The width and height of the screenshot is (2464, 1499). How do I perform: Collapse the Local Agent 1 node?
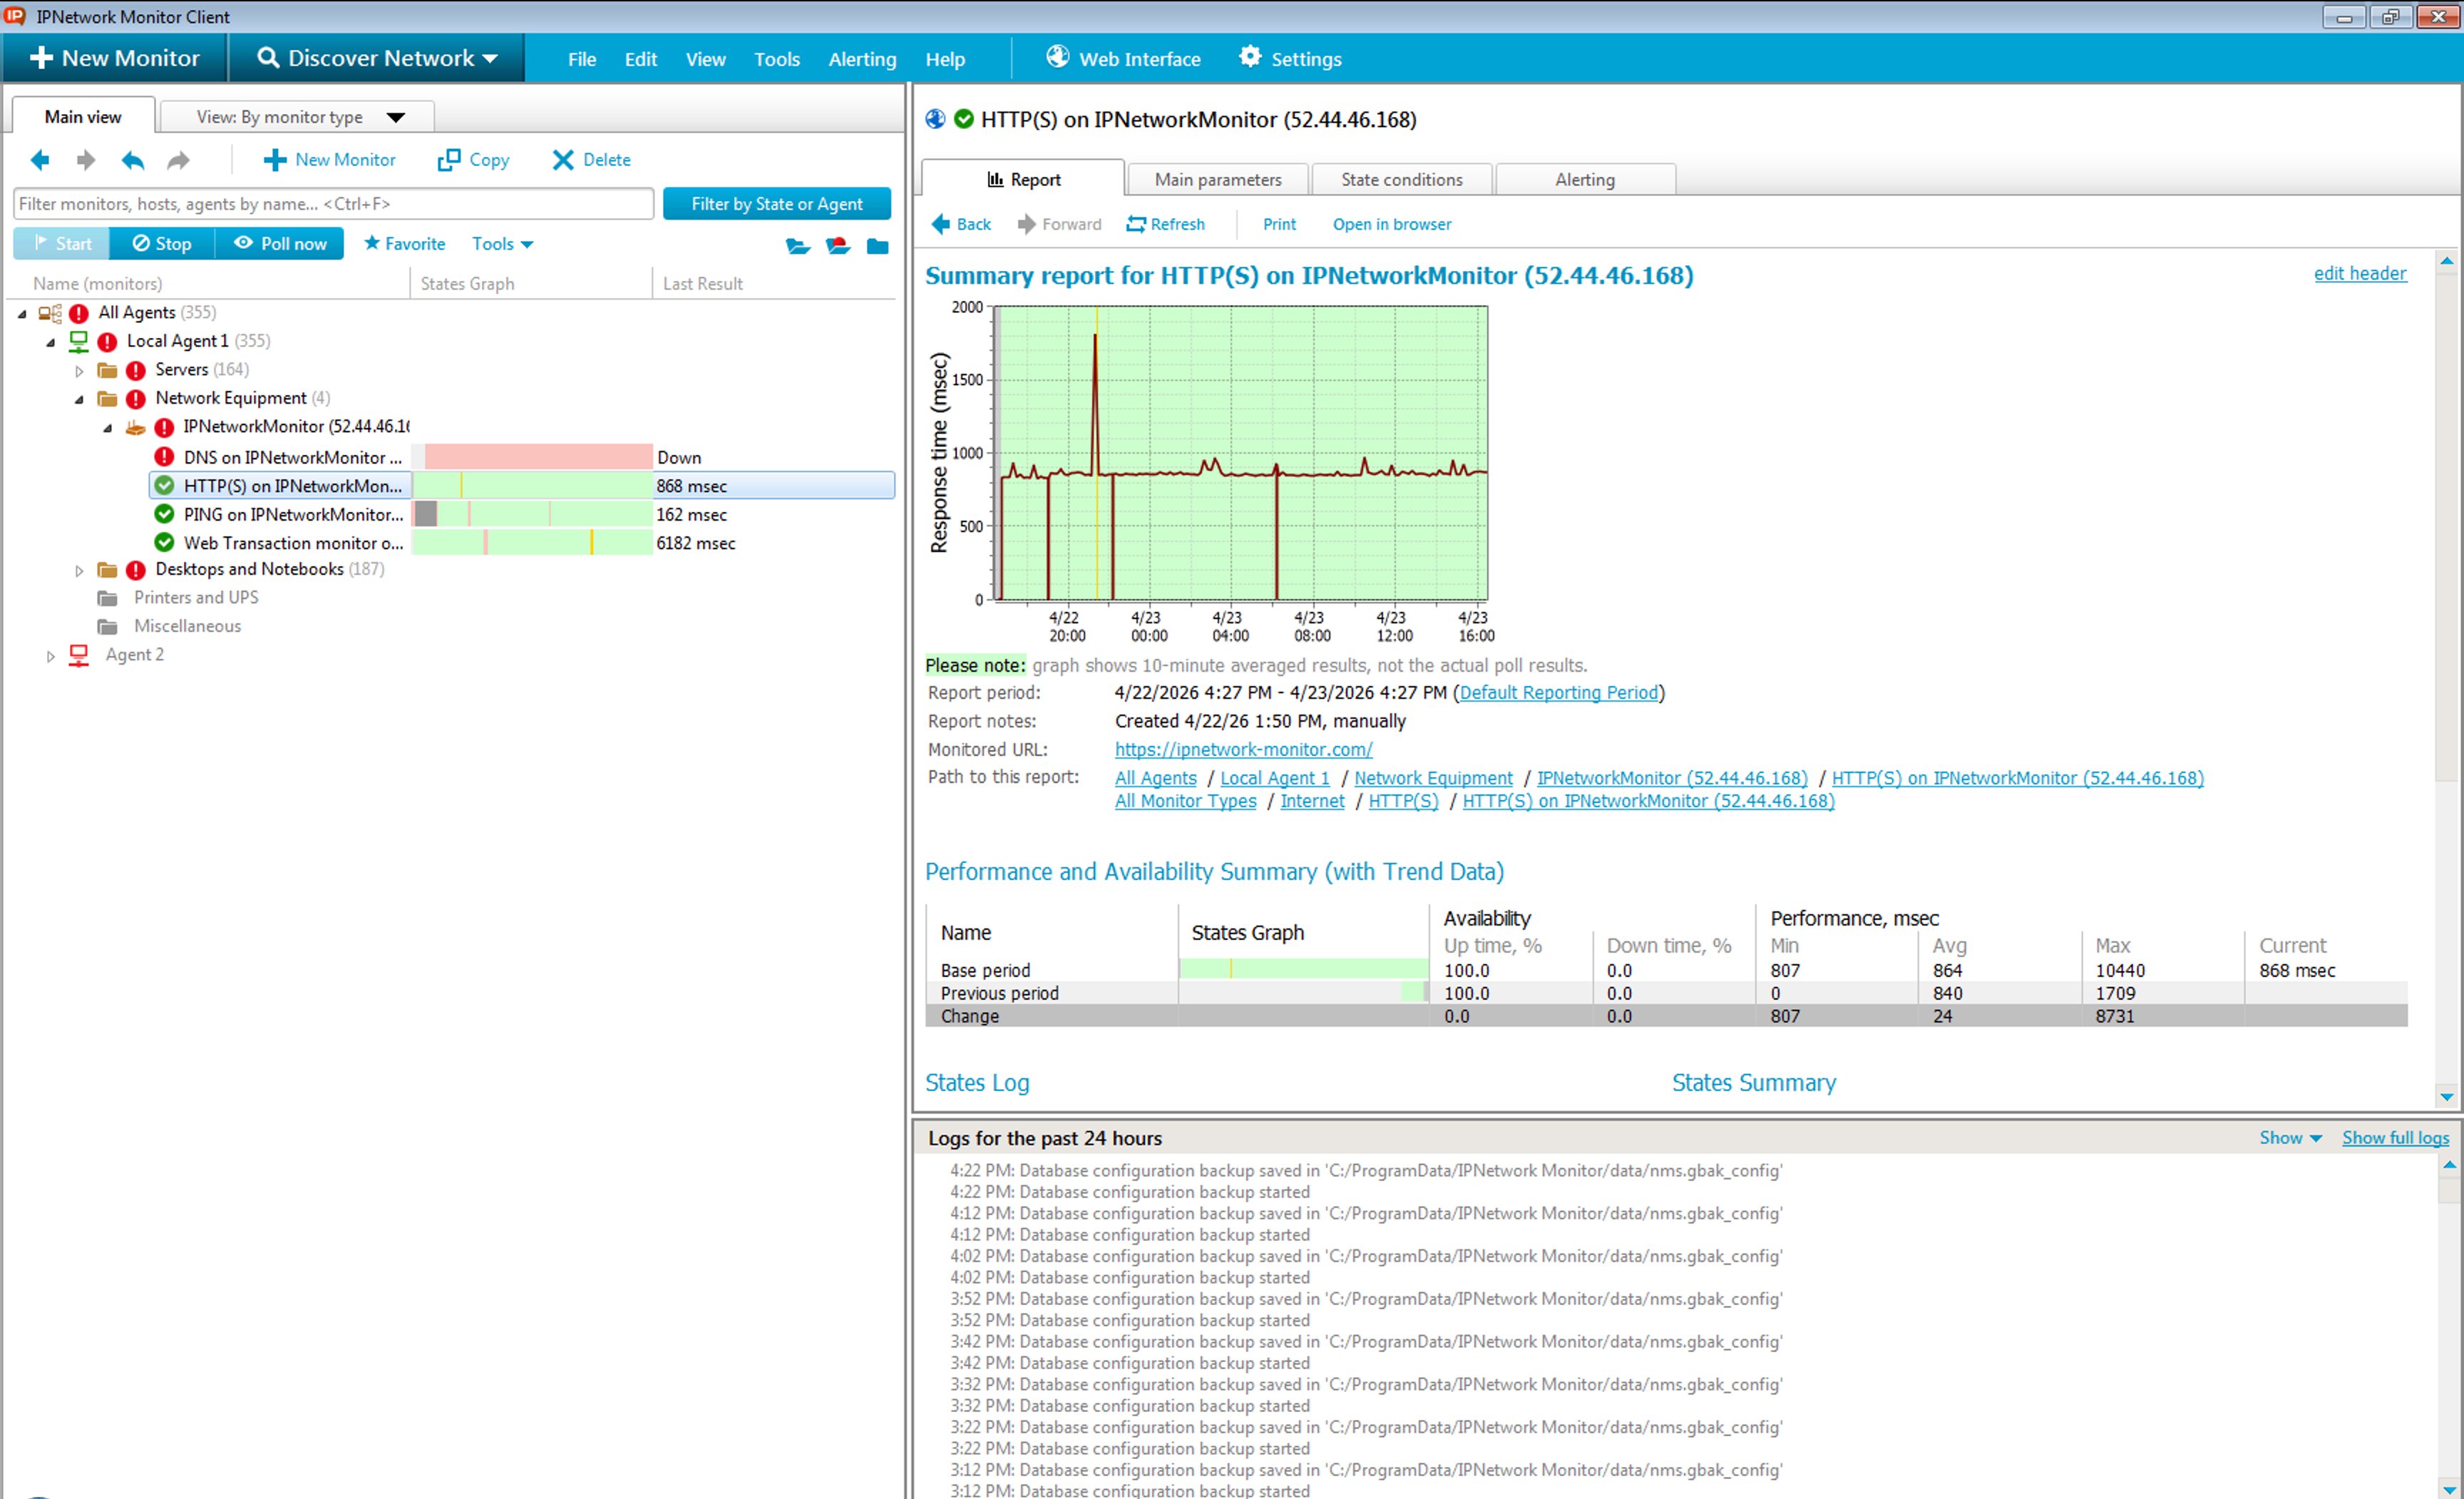pyautogui.click(x=51, y=342)
